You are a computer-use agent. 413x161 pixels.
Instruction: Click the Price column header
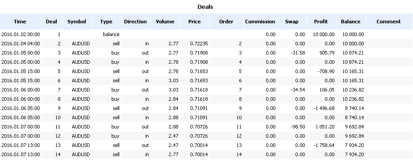[195, 22]
